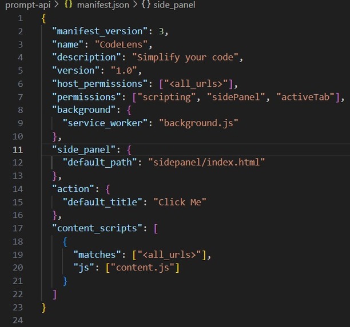Click the opening brace after "side_panel"

(x=129, y=150)
